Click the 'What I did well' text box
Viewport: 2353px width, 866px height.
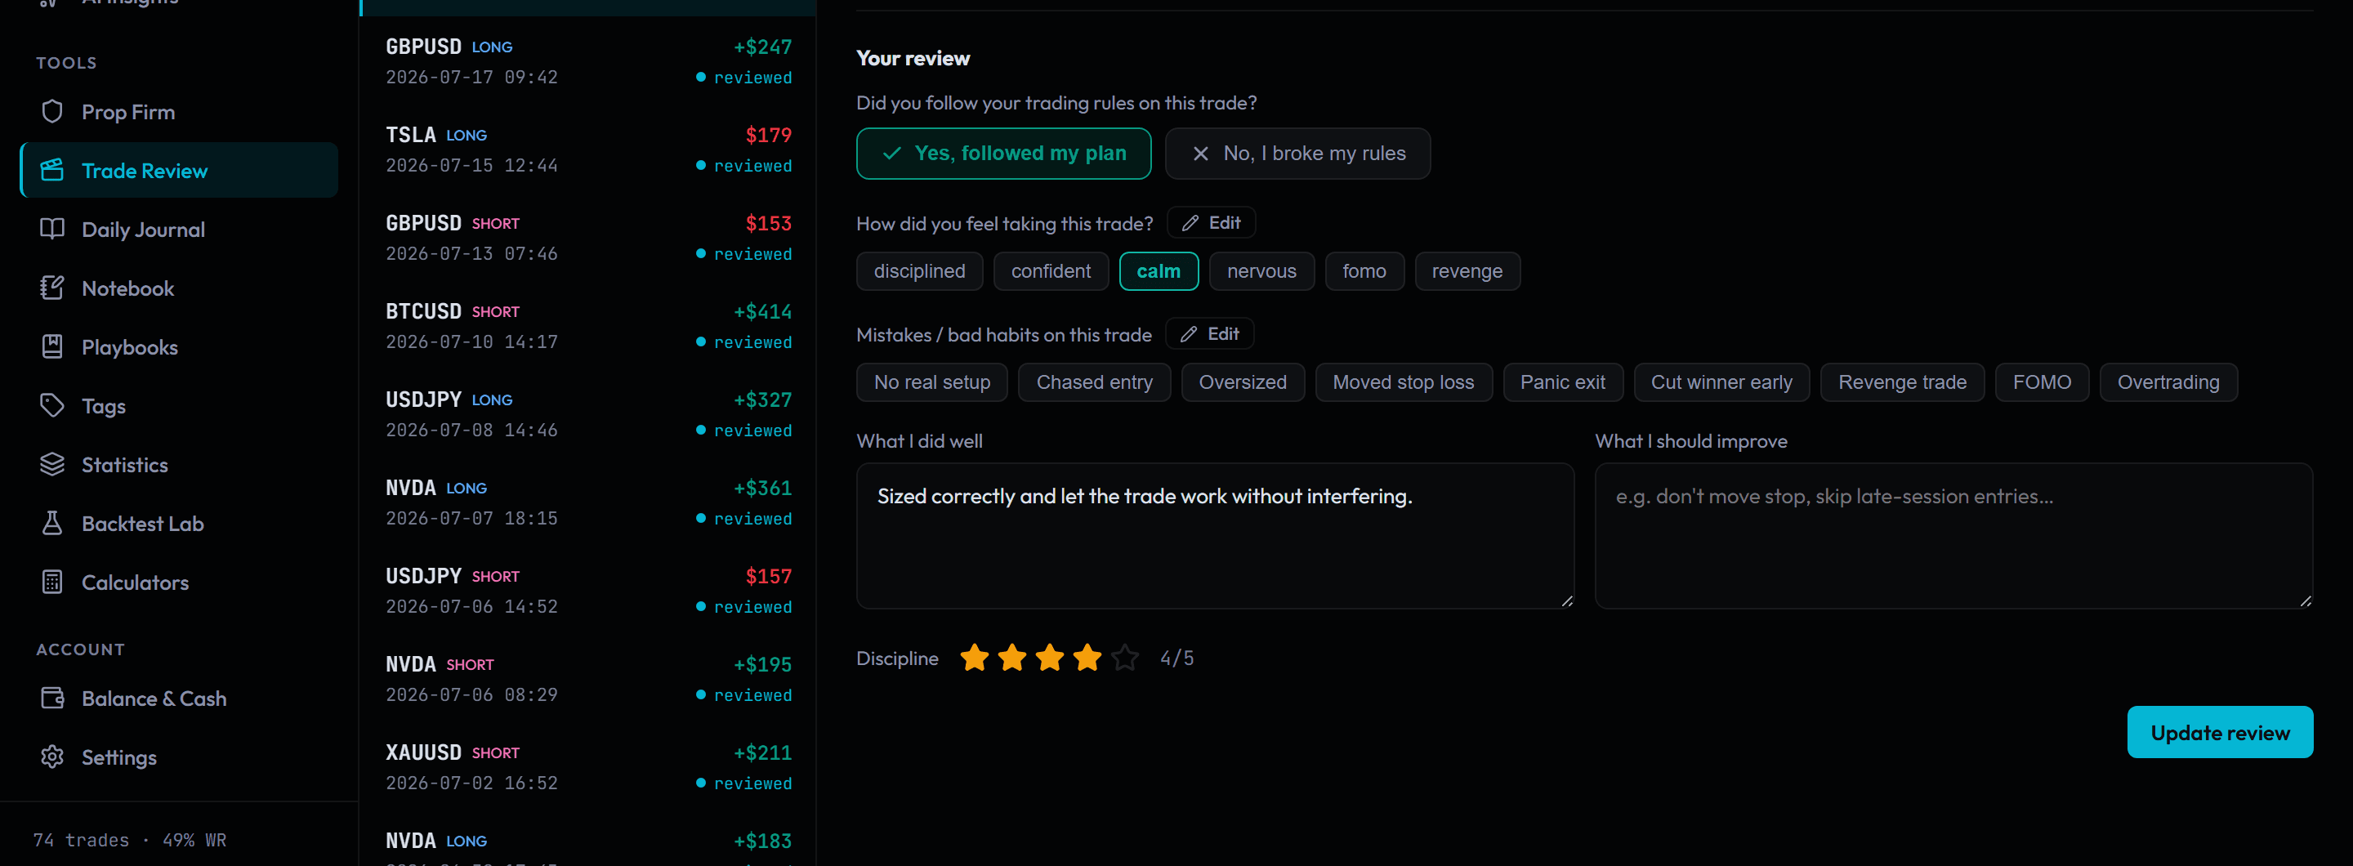1215,535
